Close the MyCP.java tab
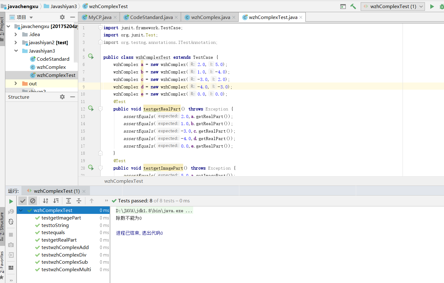The height and width of the screenshot is (283, 444). [115, 17]
